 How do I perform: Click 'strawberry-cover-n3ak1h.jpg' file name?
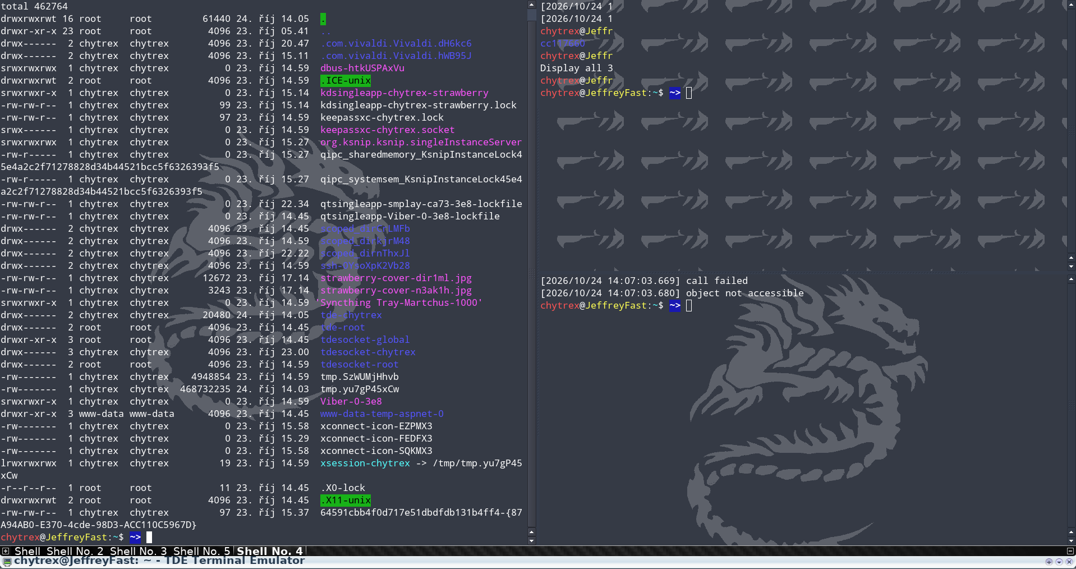(x=396, y=290)
